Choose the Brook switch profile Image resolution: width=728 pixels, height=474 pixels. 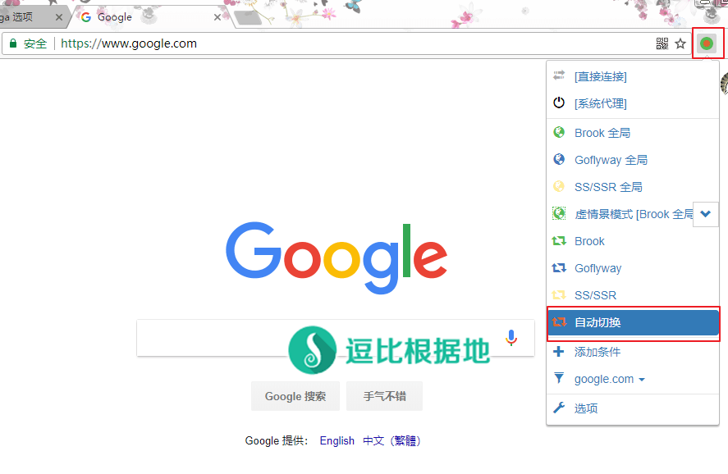click(x=588, y=241)
